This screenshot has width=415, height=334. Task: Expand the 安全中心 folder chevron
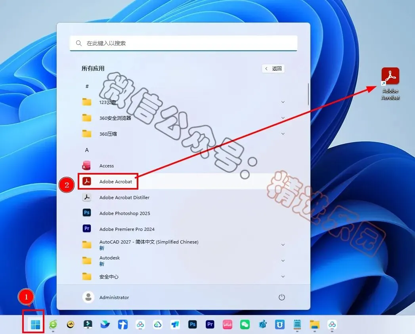click(x=283, y=276)
